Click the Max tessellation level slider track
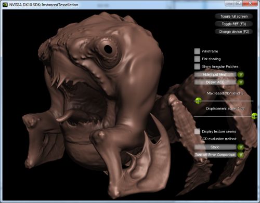 tap(224, 101)
